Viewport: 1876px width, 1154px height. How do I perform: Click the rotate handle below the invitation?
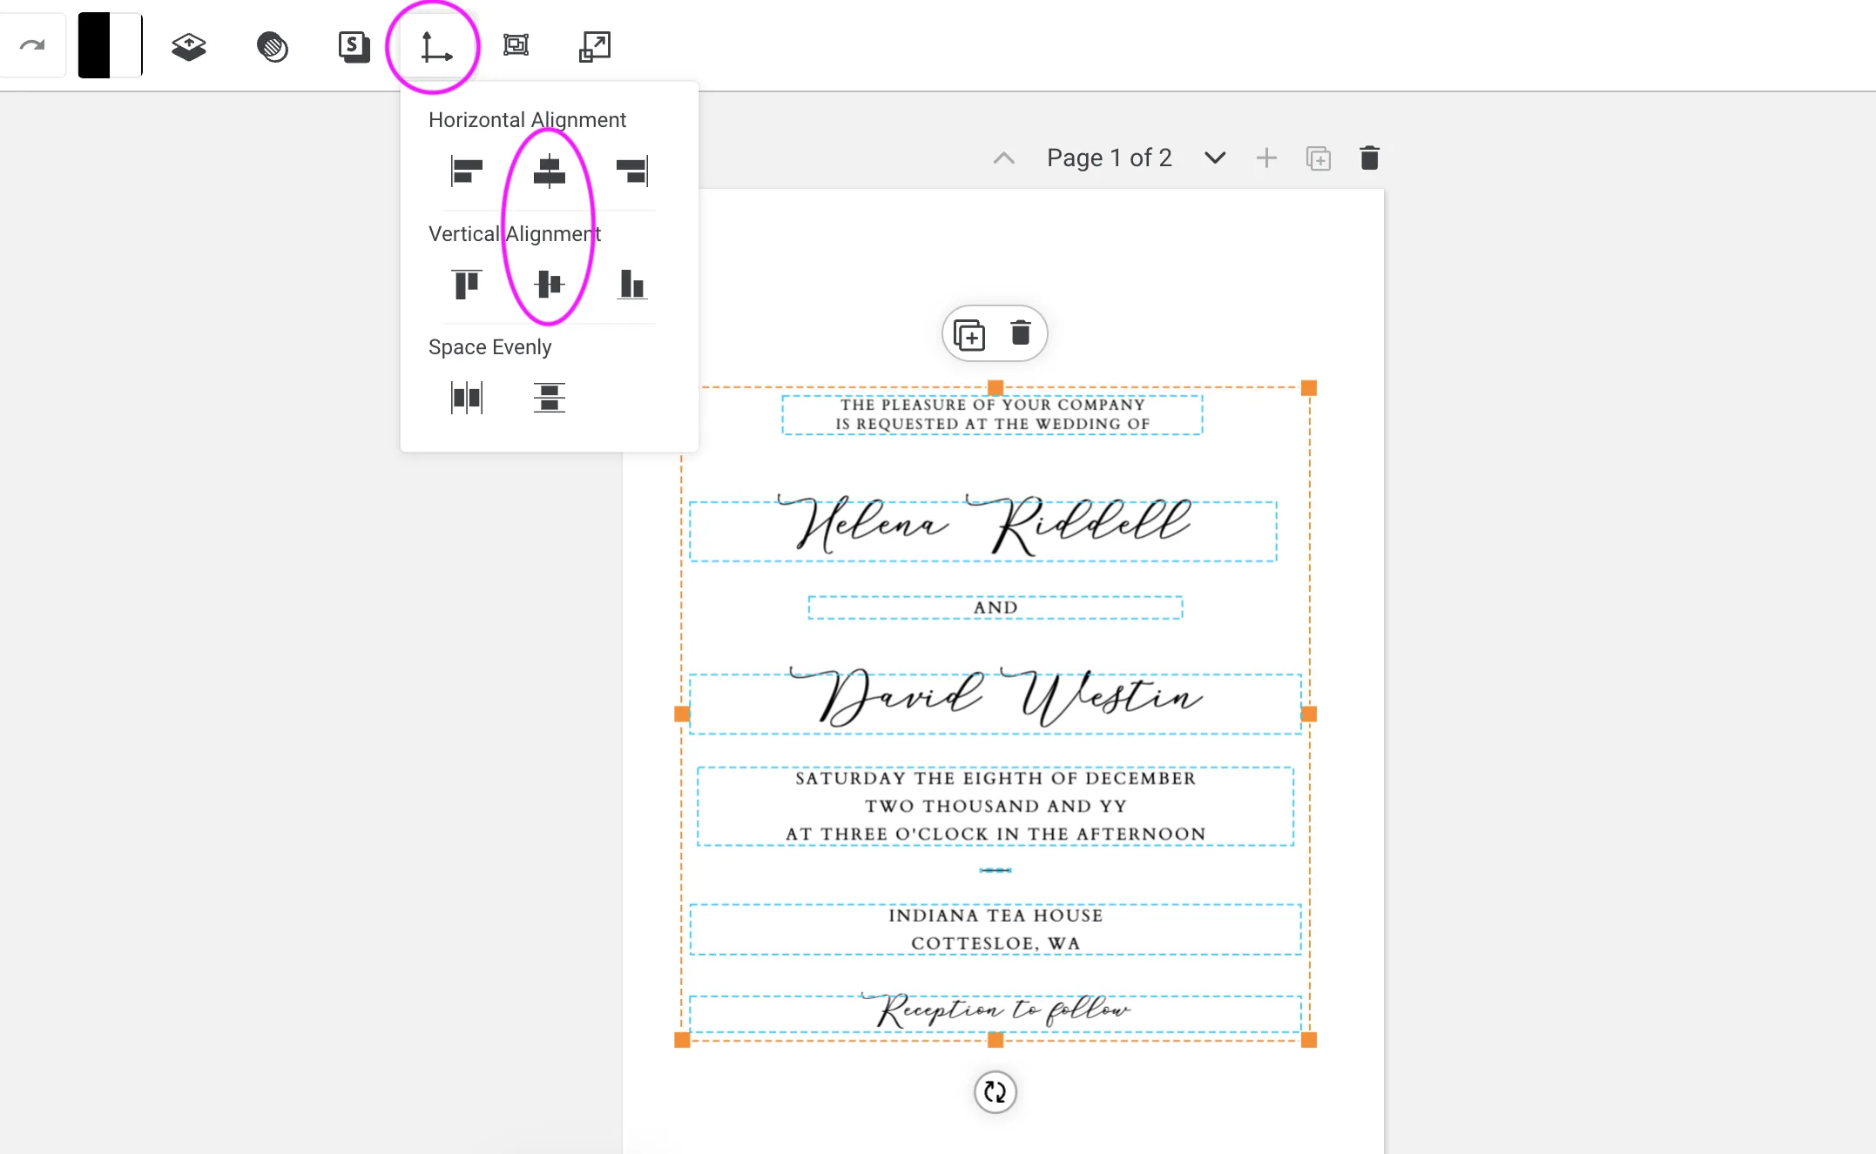click(995, 1093)
